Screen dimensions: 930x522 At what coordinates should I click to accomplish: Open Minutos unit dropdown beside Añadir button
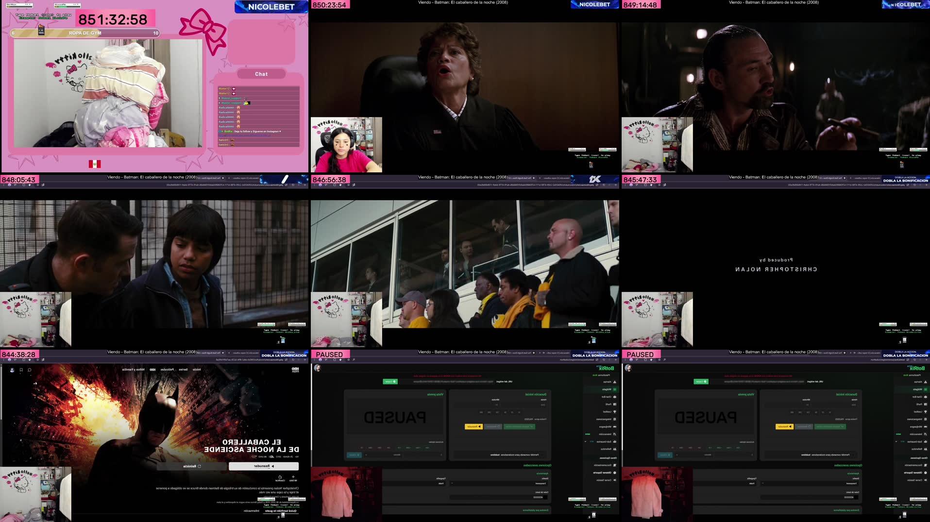coord(384,455)
